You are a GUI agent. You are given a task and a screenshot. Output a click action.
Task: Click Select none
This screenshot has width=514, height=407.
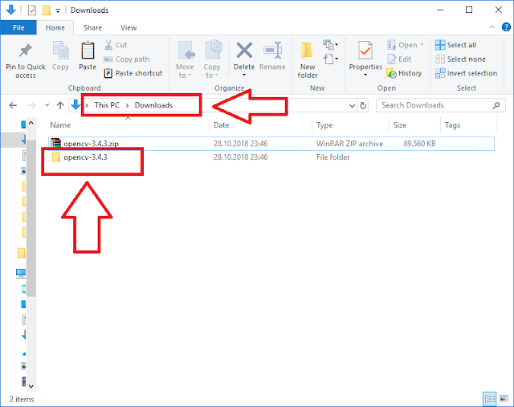(x=460, y=59)
